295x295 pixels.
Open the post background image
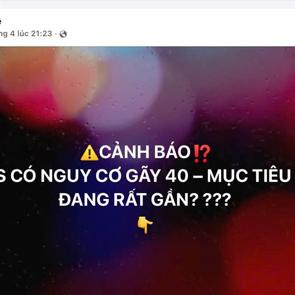(x=147, y=171)
